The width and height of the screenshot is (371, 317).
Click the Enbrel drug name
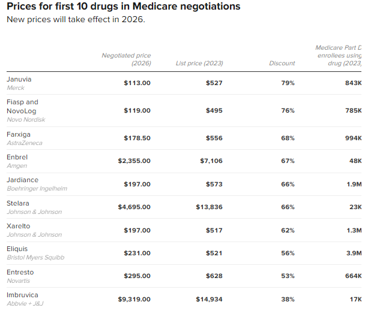pos(17,157)
